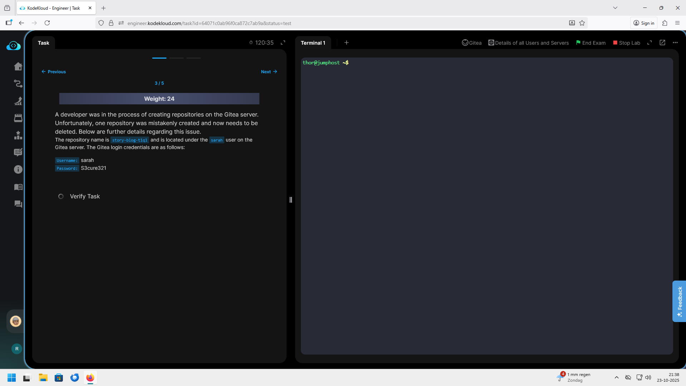Select the Verify Task radio button
Image resolution: width=686 pixels, height=386 pixels.
point(61,196)
